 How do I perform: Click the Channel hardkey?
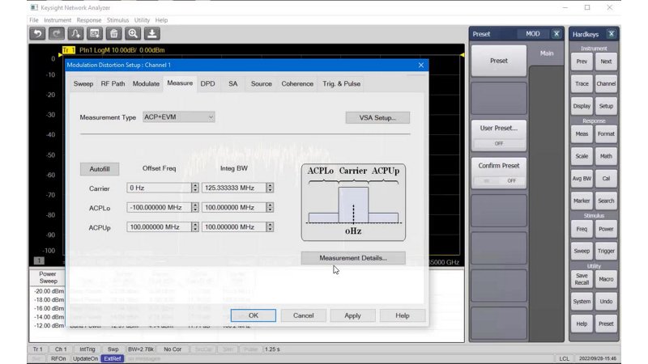pyautogui.click(x=606, y=84)
